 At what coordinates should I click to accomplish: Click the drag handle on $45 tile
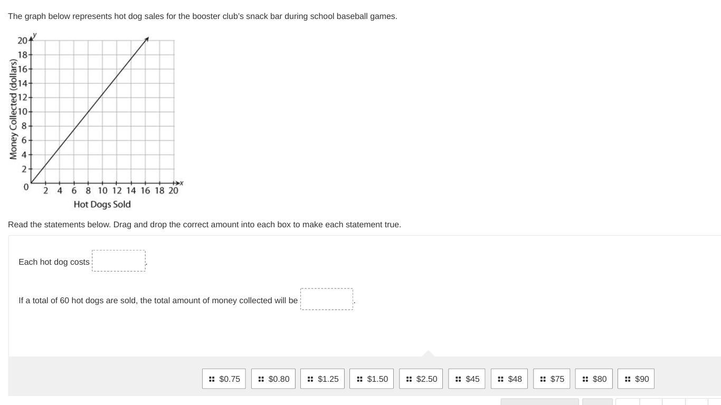458,379
